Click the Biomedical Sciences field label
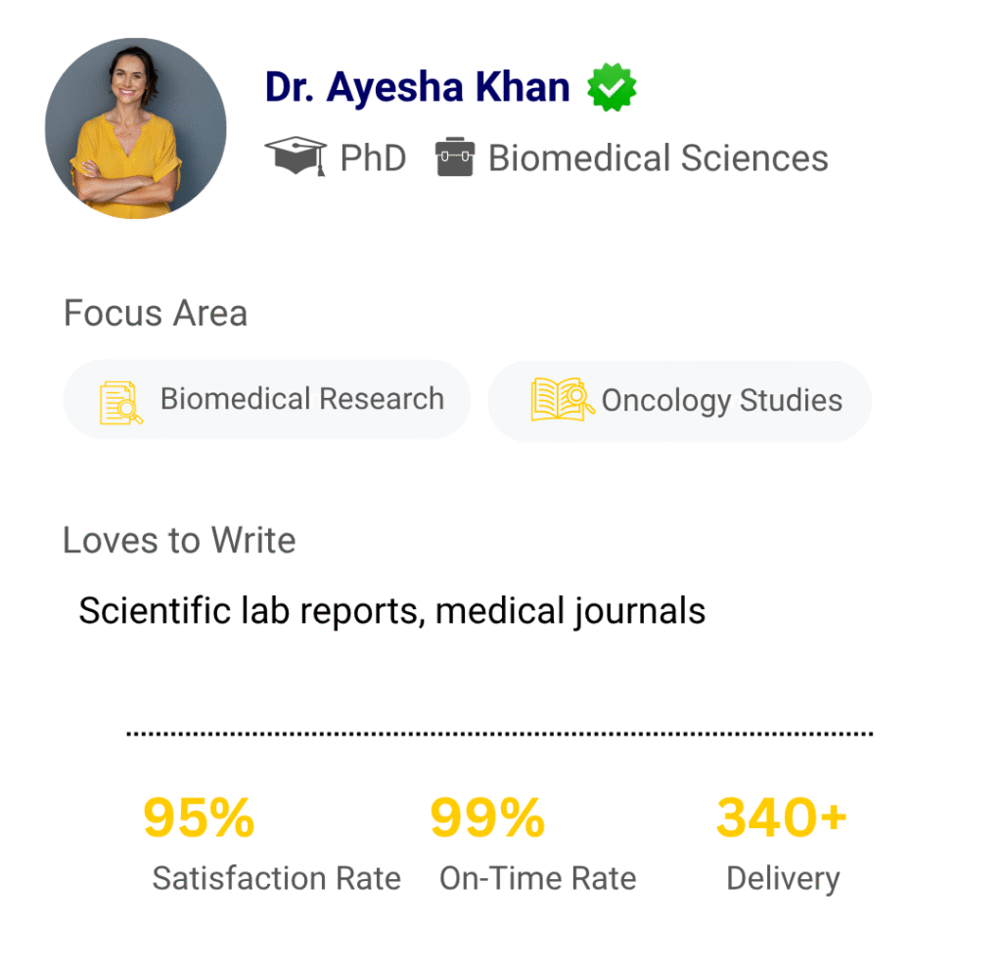Viewport: 1002px width, 971px height. (x=658, y=158)
